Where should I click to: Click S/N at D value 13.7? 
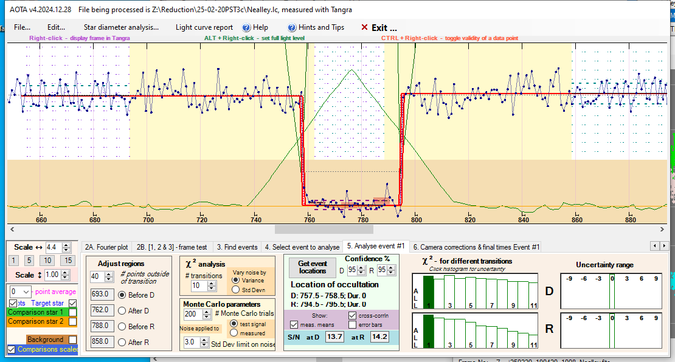(334, 336)
